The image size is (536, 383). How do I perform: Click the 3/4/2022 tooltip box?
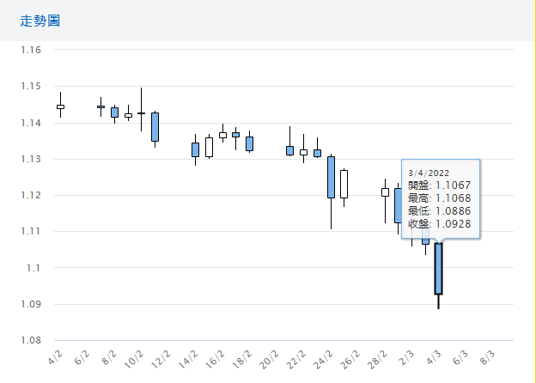pyautogui.click(x=439, y=198)
